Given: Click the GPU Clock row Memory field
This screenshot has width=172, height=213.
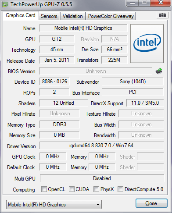Looking at the screenshot, I should (x=102, y=156).
